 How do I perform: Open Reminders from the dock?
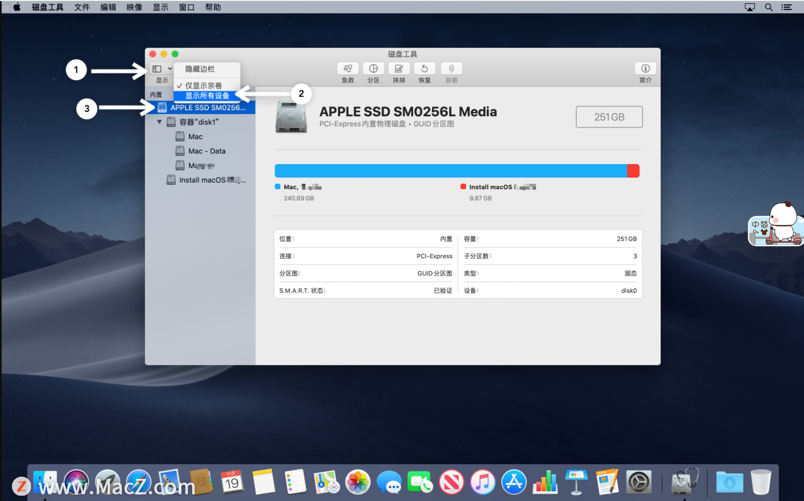(x=295, y=482)
